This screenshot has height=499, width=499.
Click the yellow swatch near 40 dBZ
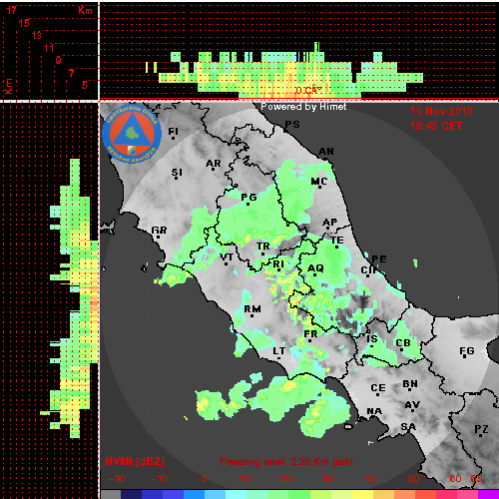click(x=362, y=495)
